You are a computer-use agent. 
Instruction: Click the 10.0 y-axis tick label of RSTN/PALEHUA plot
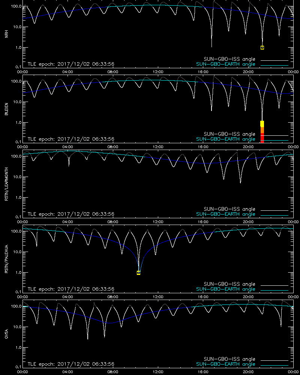pos(17,252)
